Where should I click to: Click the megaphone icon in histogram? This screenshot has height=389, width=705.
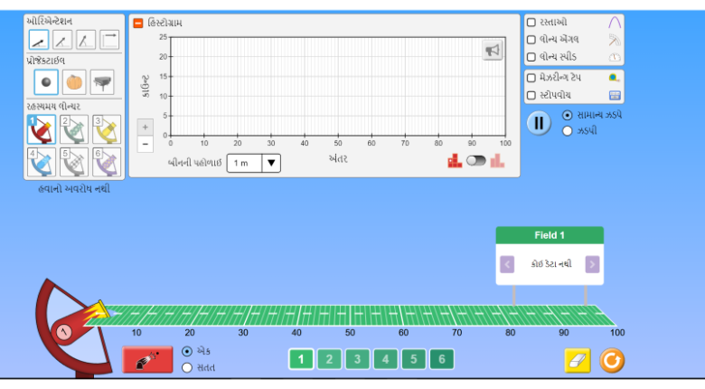[x=493, y=52]
